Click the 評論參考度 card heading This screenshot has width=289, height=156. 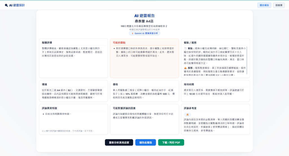[190, 108]
